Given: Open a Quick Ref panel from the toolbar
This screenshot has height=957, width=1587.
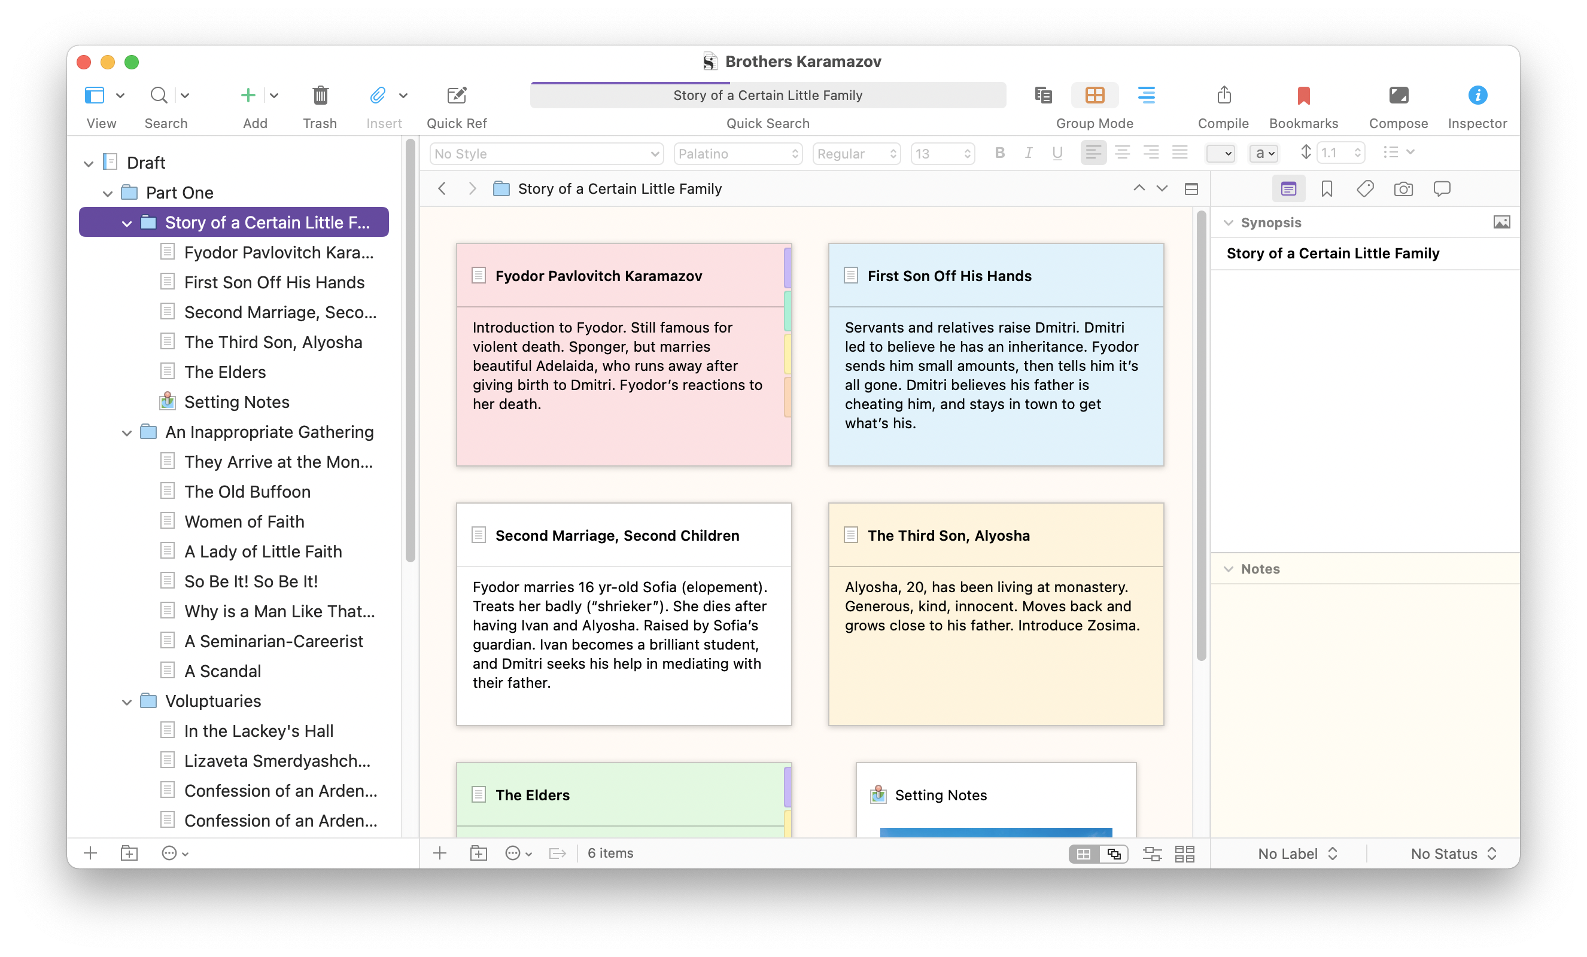Looking at the screenshot, I should point(456,95).
